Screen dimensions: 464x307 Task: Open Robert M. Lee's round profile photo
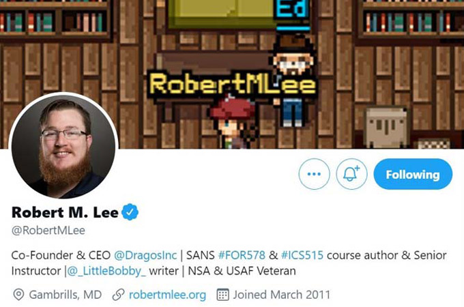pos(63,147)
